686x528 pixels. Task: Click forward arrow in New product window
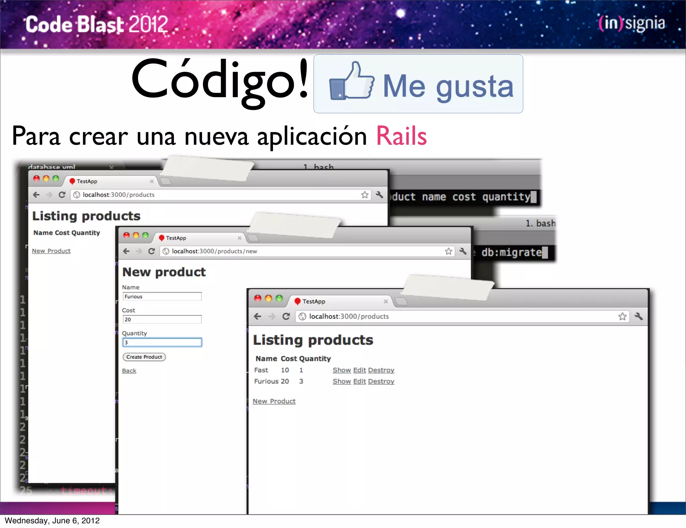click(139, 251)
